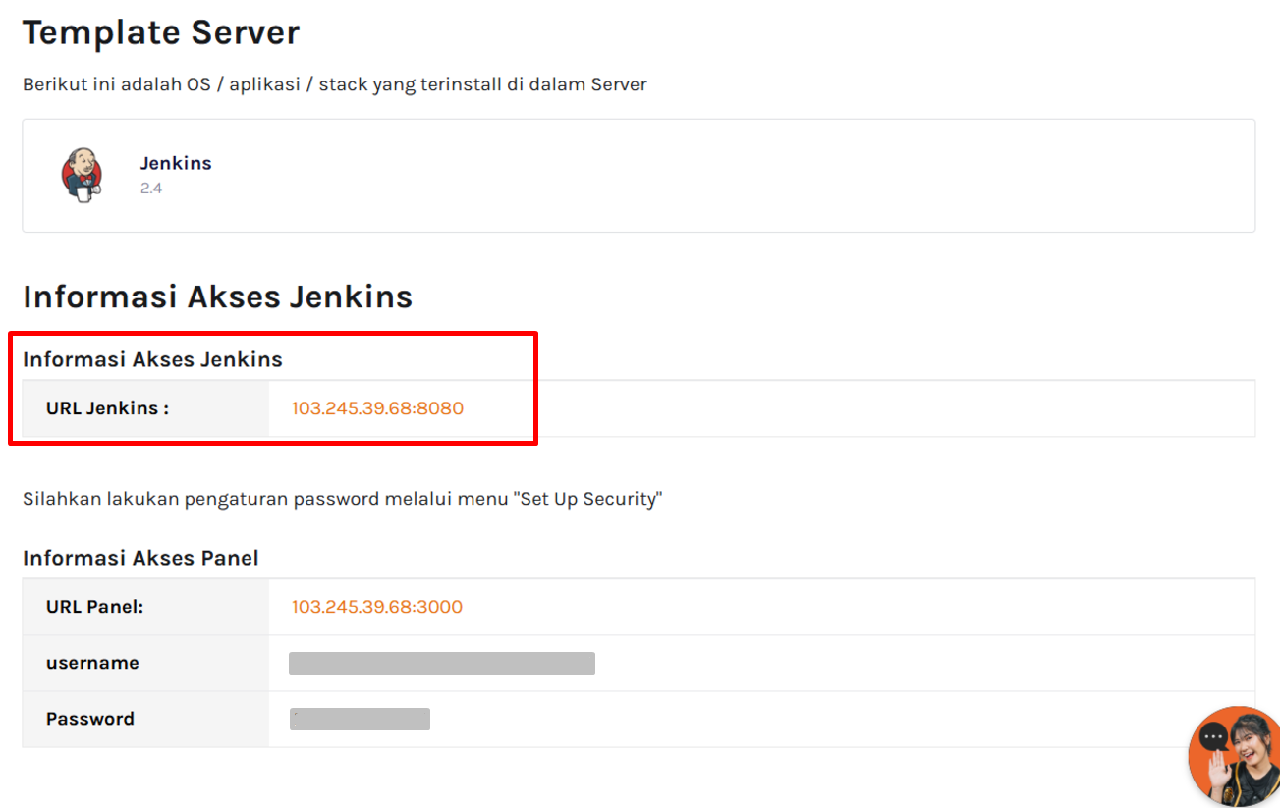Click the small Informasi Akses Jenkins subheading
The image size is (1280, 808).
[x=152, y=359]
